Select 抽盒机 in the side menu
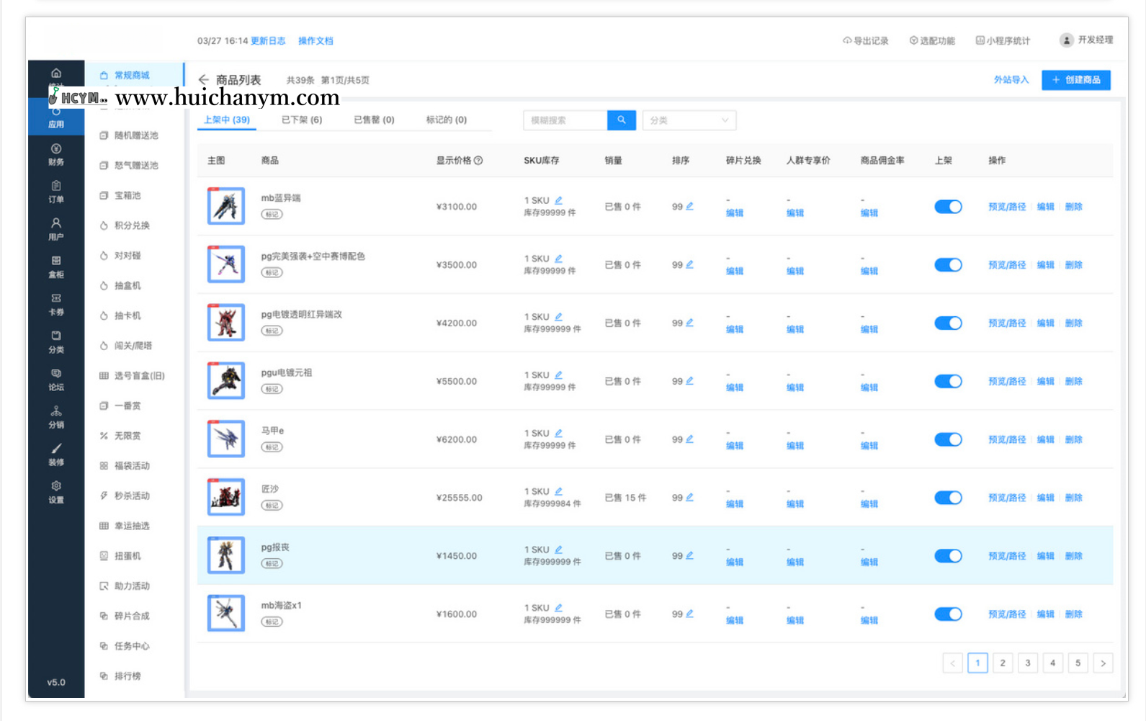This screenshot has height=721, width=1146. point(127,286)
